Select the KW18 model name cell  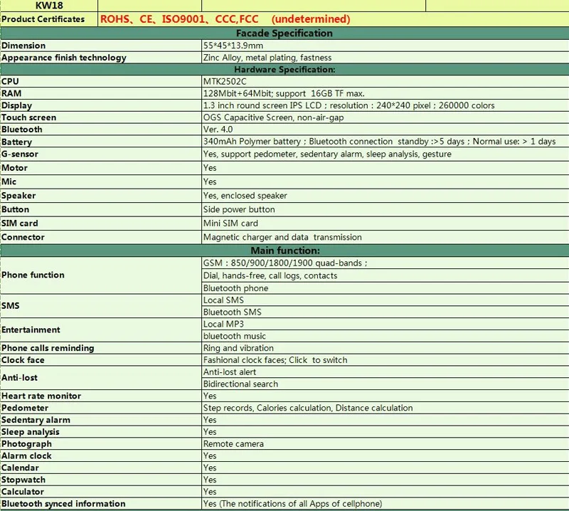click(x=49, y=6)
